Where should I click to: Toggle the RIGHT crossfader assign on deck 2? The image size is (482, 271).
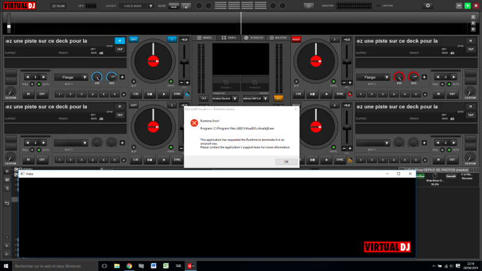click(x=296, y=39)
